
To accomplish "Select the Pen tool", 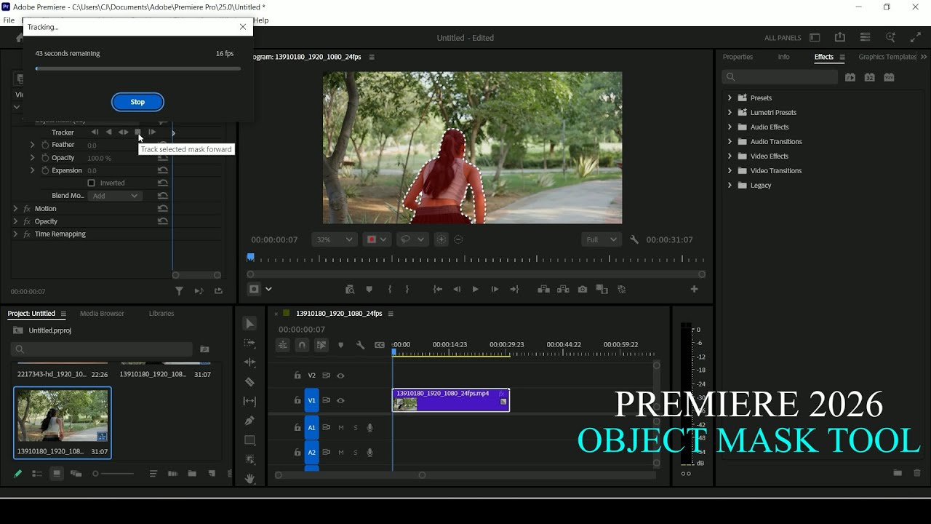I will [x=249, y=421].
